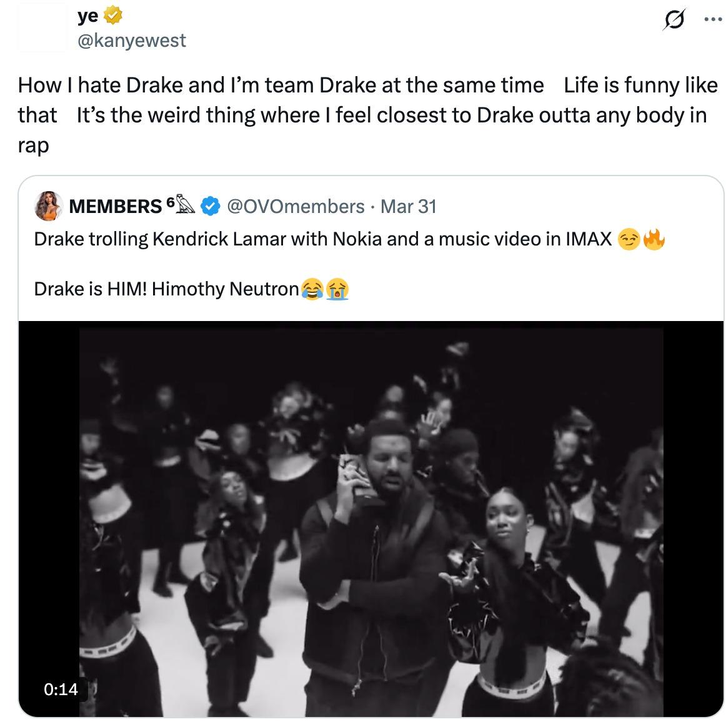Click the blue verified badge beside MEMBERS

pos(211,206)
